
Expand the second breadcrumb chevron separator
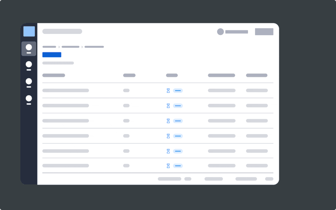point(82,47)
